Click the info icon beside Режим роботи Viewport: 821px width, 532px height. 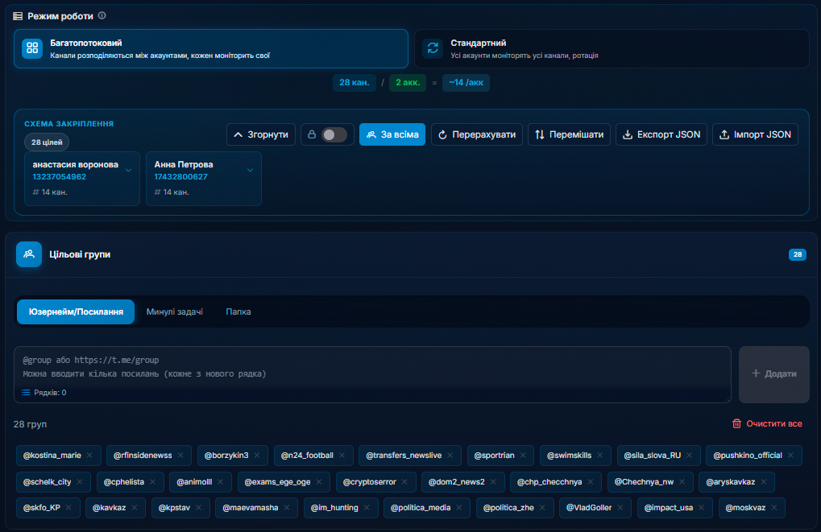pyautogui.click(x=102, y=15)
